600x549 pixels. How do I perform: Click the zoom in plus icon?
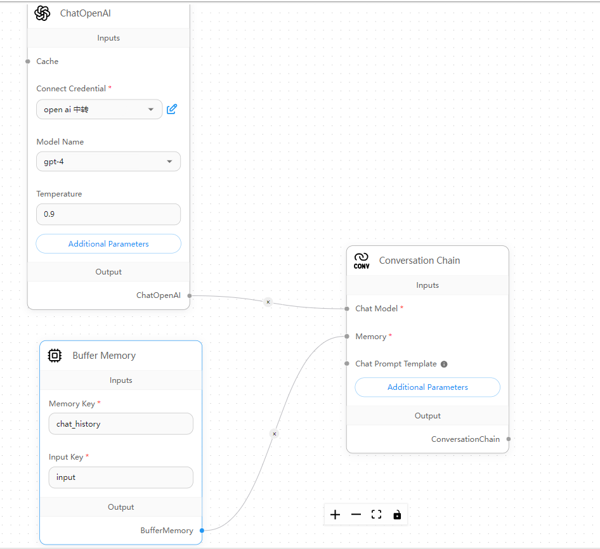pyautogui.click(x=336, y=515)
